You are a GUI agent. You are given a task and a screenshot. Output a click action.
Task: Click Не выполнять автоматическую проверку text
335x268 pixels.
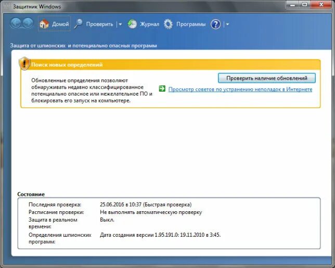click(x=151, y=212)
